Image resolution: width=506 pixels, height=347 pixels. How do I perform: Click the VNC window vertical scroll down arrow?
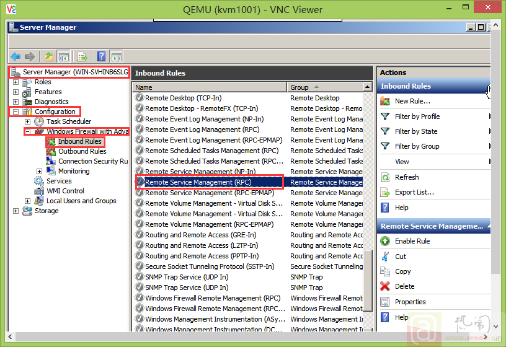point(496,327)
